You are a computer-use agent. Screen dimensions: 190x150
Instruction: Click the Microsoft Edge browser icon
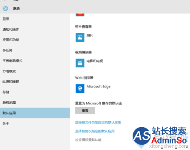click(x=80, y=88)
